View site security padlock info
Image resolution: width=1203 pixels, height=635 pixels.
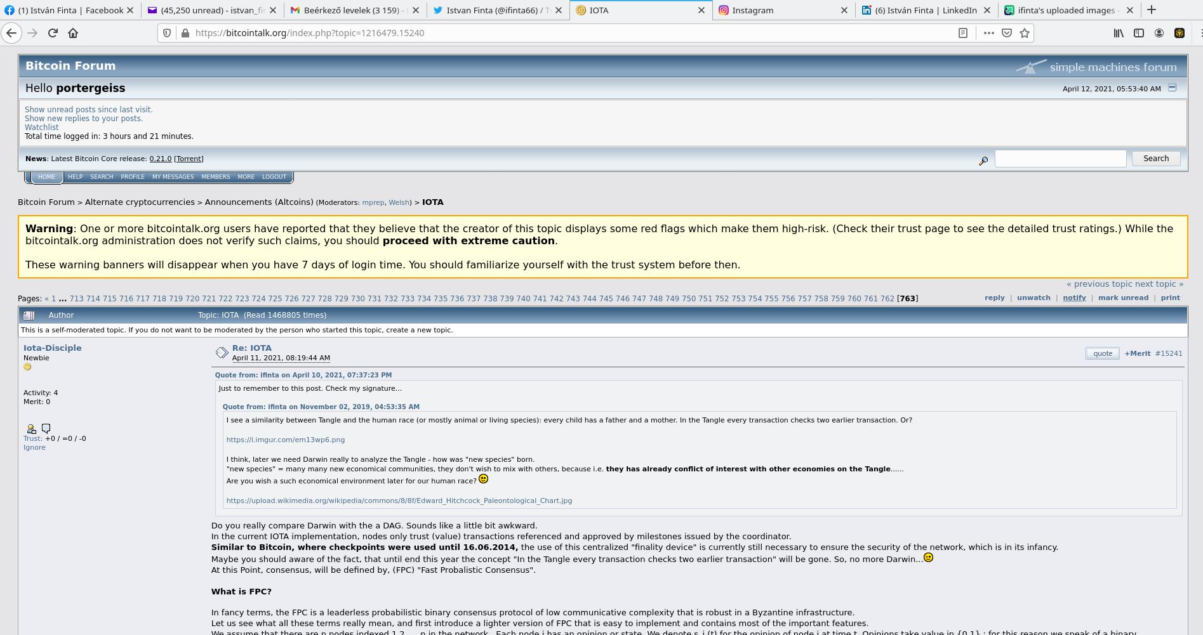tap(185, 33)
